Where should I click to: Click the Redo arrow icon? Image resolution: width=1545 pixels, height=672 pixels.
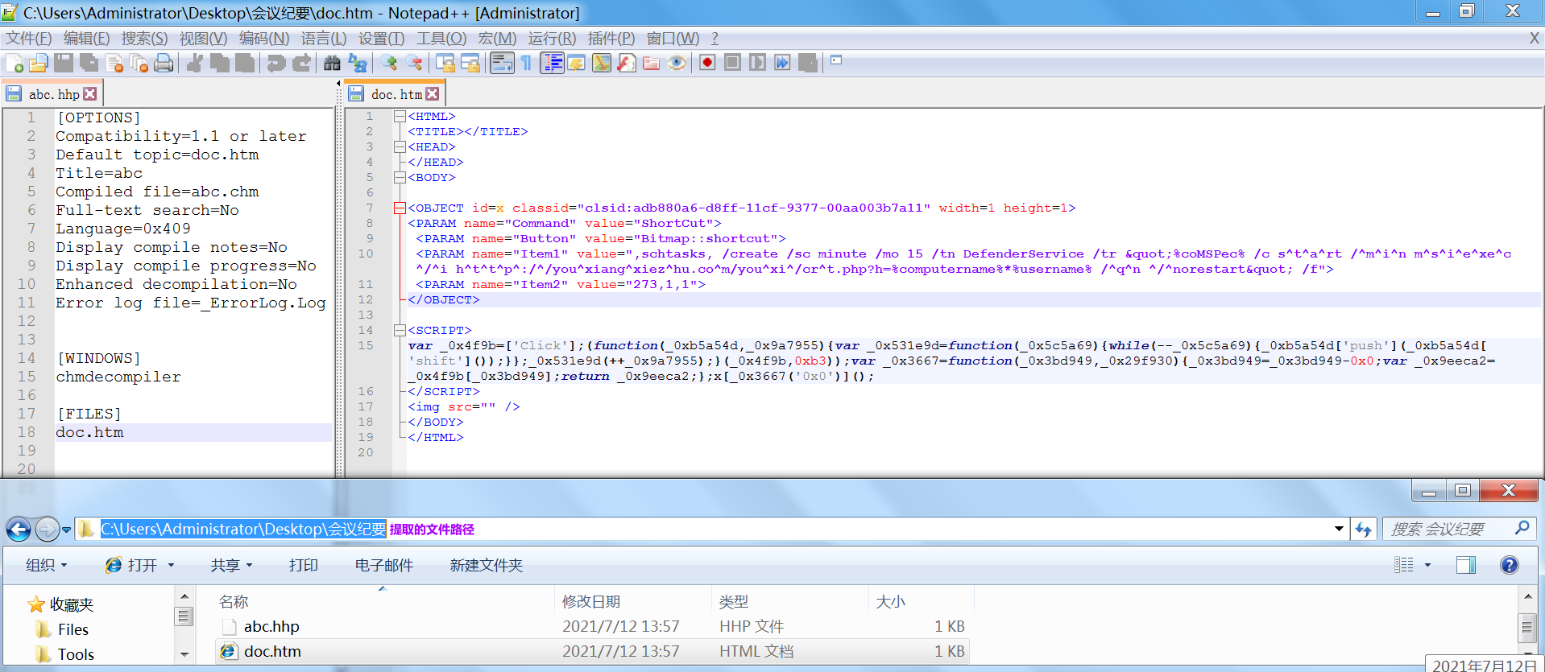pos(301,63)
